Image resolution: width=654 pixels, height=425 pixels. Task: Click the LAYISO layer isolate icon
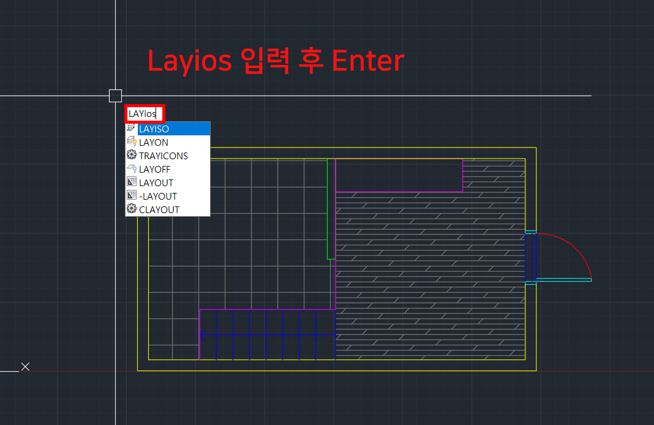pyautogui.click(x=132, y=128)
